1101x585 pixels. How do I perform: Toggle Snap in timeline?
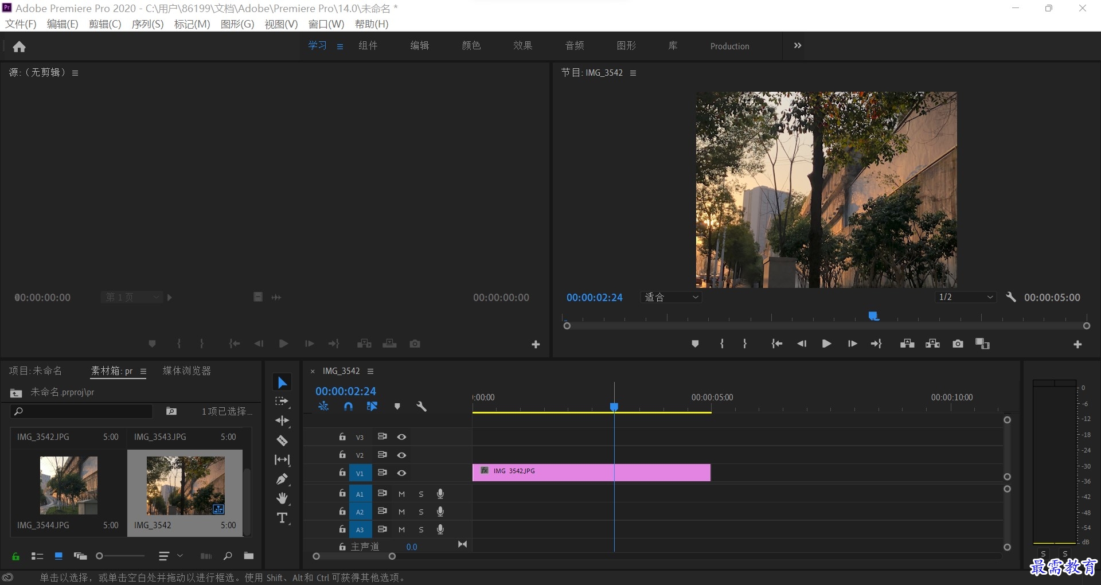[x=348, y=407]
